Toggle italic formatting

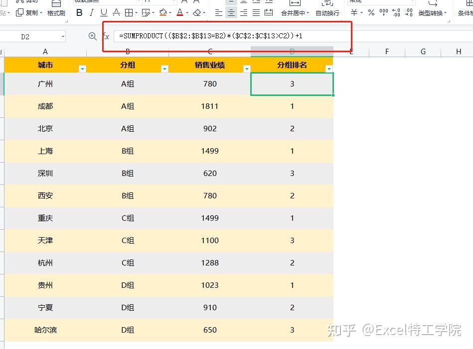pyautogui.click(x=92, y=12)
